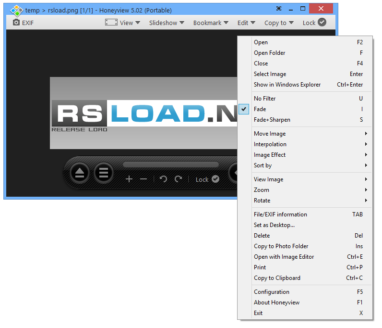This screenshot has height=328, width=382.
Task: Rotate image counterclockwise
Action: [x=163, y=179]
